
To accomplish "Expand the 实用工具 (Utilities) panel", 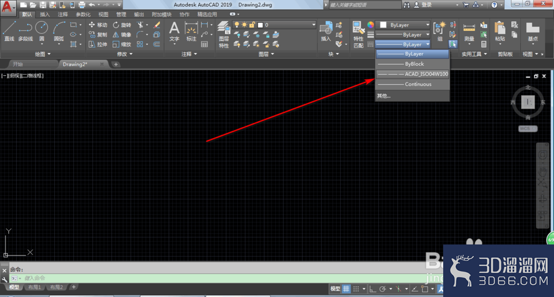I will tap(474, 54).
